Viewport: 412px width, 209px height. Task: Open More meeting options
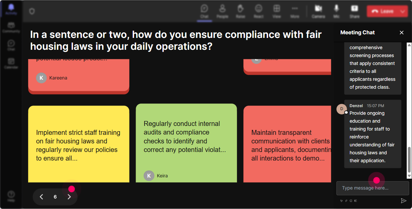(295, 11)
